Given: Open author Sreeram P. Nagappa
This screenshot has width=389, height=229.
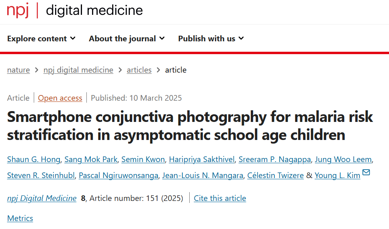Looking at the screenshot, I should pos(274,160).
